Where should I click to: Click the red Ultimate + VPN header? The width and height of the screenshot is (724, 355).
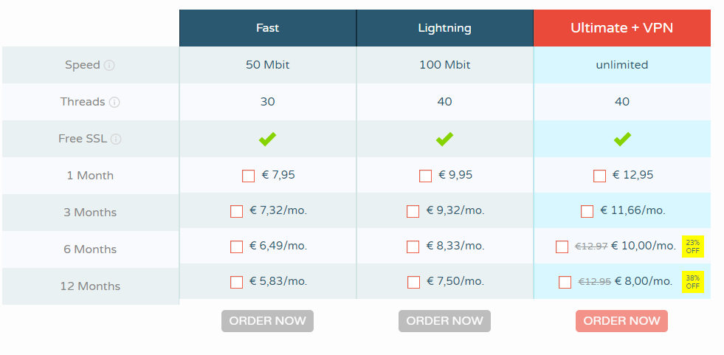[622, 28]
